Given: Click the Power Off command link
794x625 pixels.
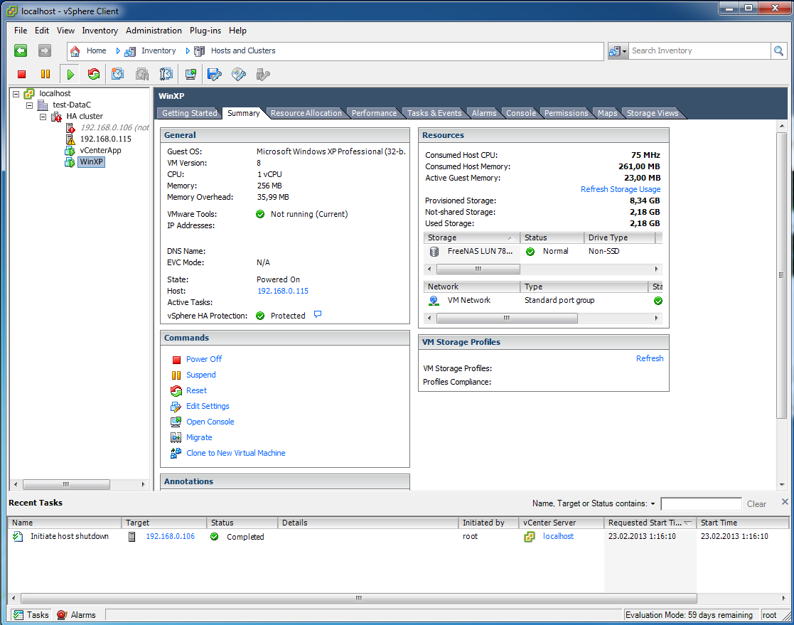Looking at the screenshot, I should [204, 359].
